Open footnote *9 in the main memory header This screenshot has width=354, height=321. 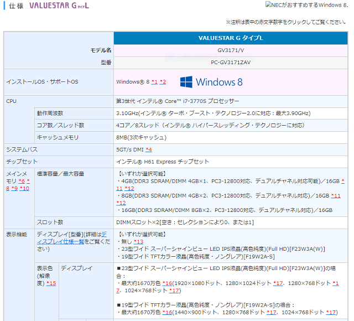(14, 188)
